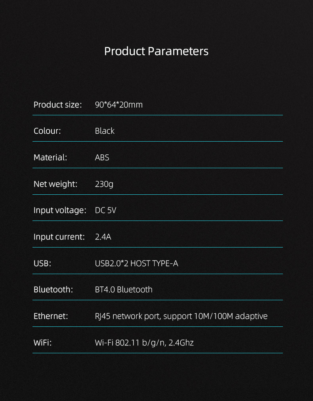The width and height of the screenshot is (313, 401).
Task: Click the BT4.0 Bluetooth value
Action: coord(124,290)
